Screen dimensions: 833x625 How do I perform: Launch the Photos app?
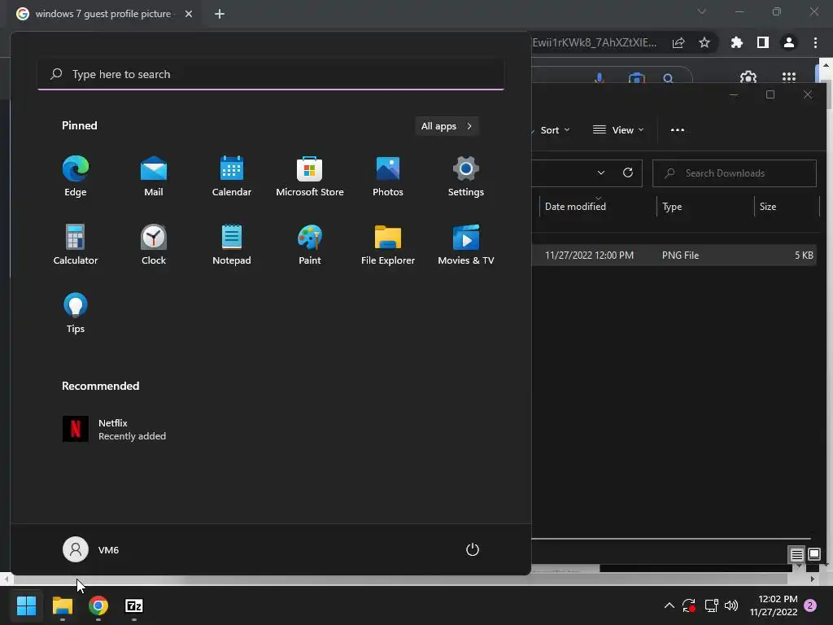click(388, 177)
